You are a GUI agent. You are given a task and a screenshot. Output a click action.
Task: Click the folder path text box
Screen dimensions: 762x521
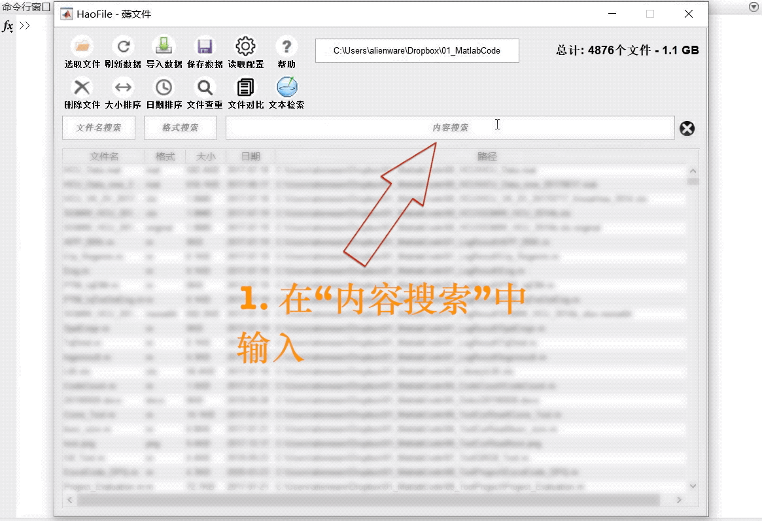(417, 50)
